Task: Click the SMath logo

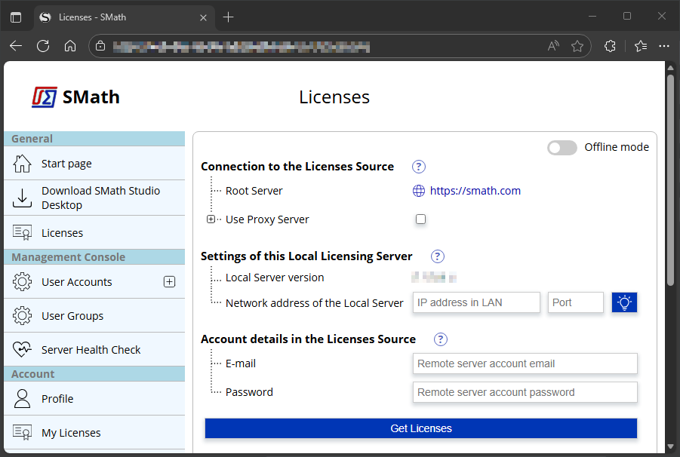Action: pos(75,97)
